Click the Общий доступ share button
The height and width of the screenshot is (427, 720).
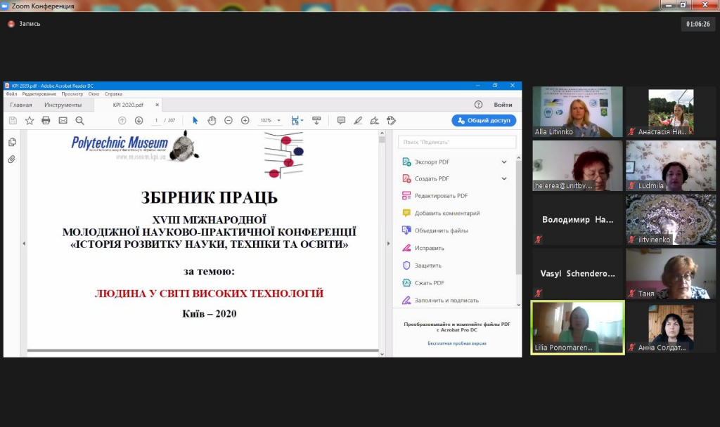tap(484, 120)
